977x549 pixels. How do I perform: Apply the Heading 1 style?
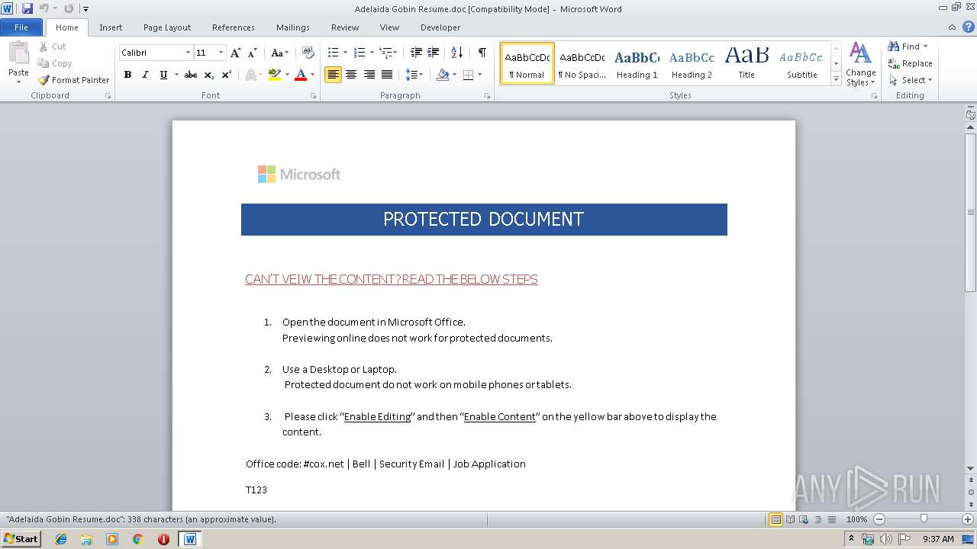pyautogui.click(x=637, y=63)
